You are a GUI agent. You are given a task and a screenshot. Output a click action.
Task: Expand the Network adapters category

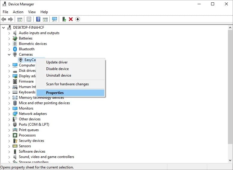tap(9, 114)
